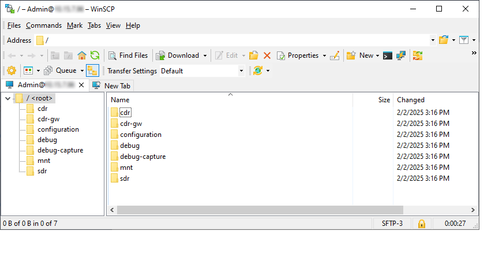Expand Download options dropdown arrow
The width and height of the screenshot is (495, 253).
205,56
